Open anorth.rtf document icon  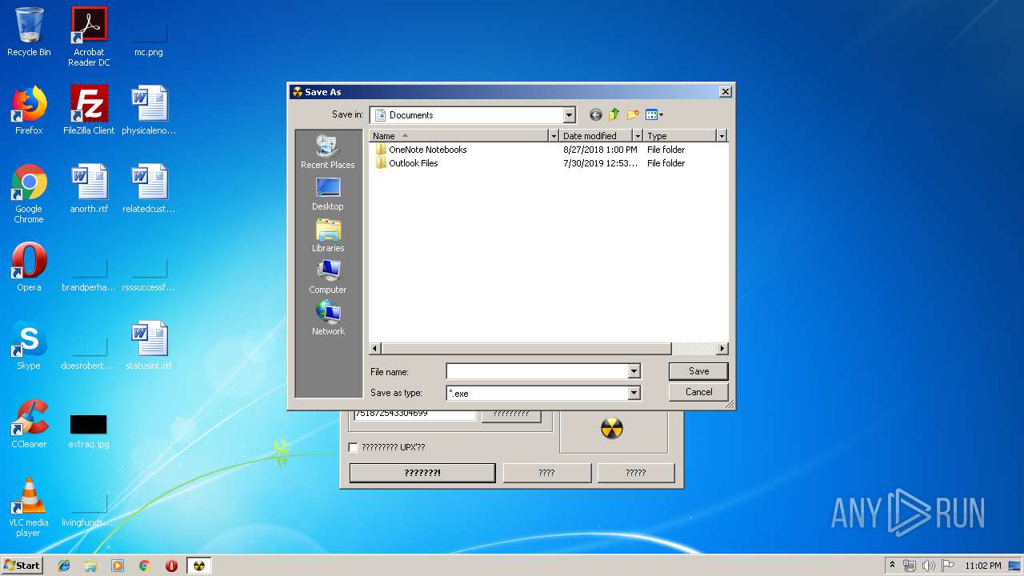tap(89, 189)
